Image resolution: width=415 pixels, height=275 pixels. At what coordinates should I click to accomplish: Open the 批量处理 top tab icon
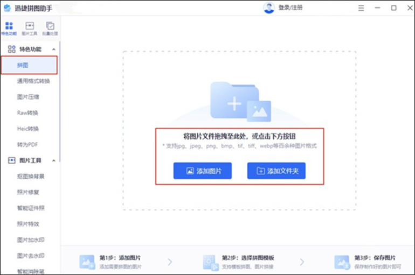pos(50,29)
